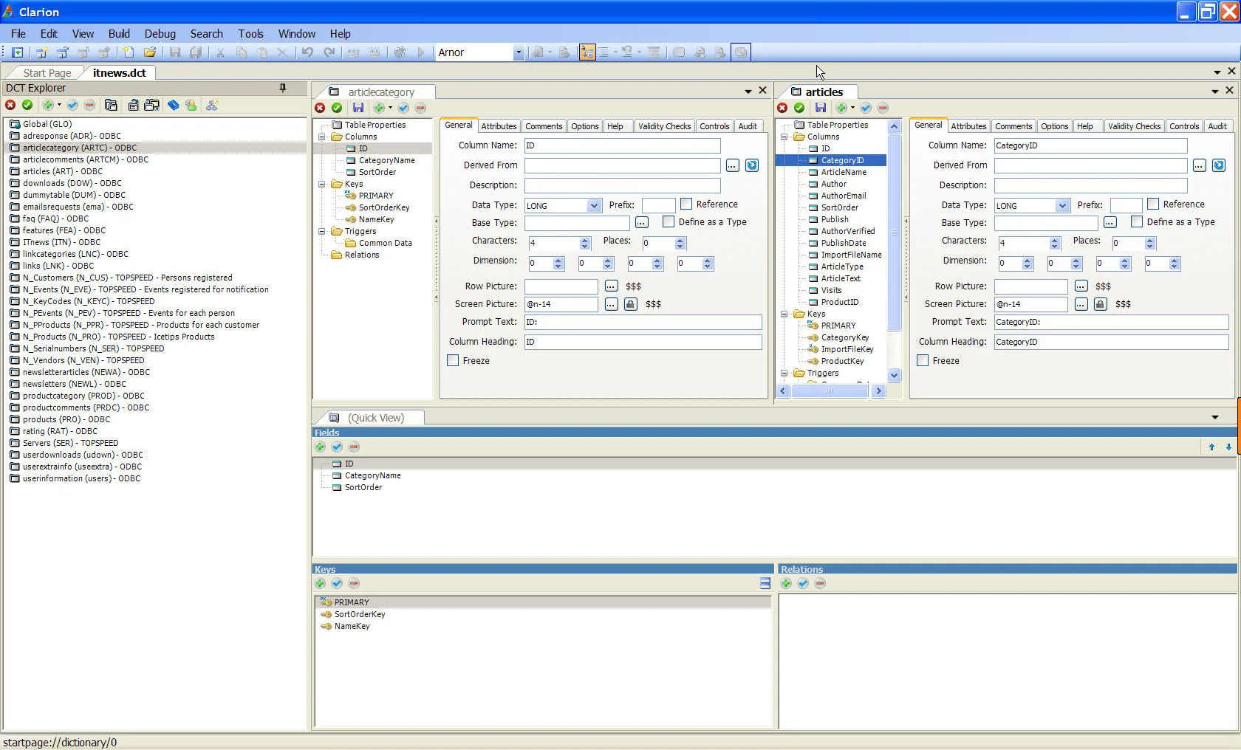Check Define as a Type in articles pane
The image size is (1241, 750).
click(1137, 221)
